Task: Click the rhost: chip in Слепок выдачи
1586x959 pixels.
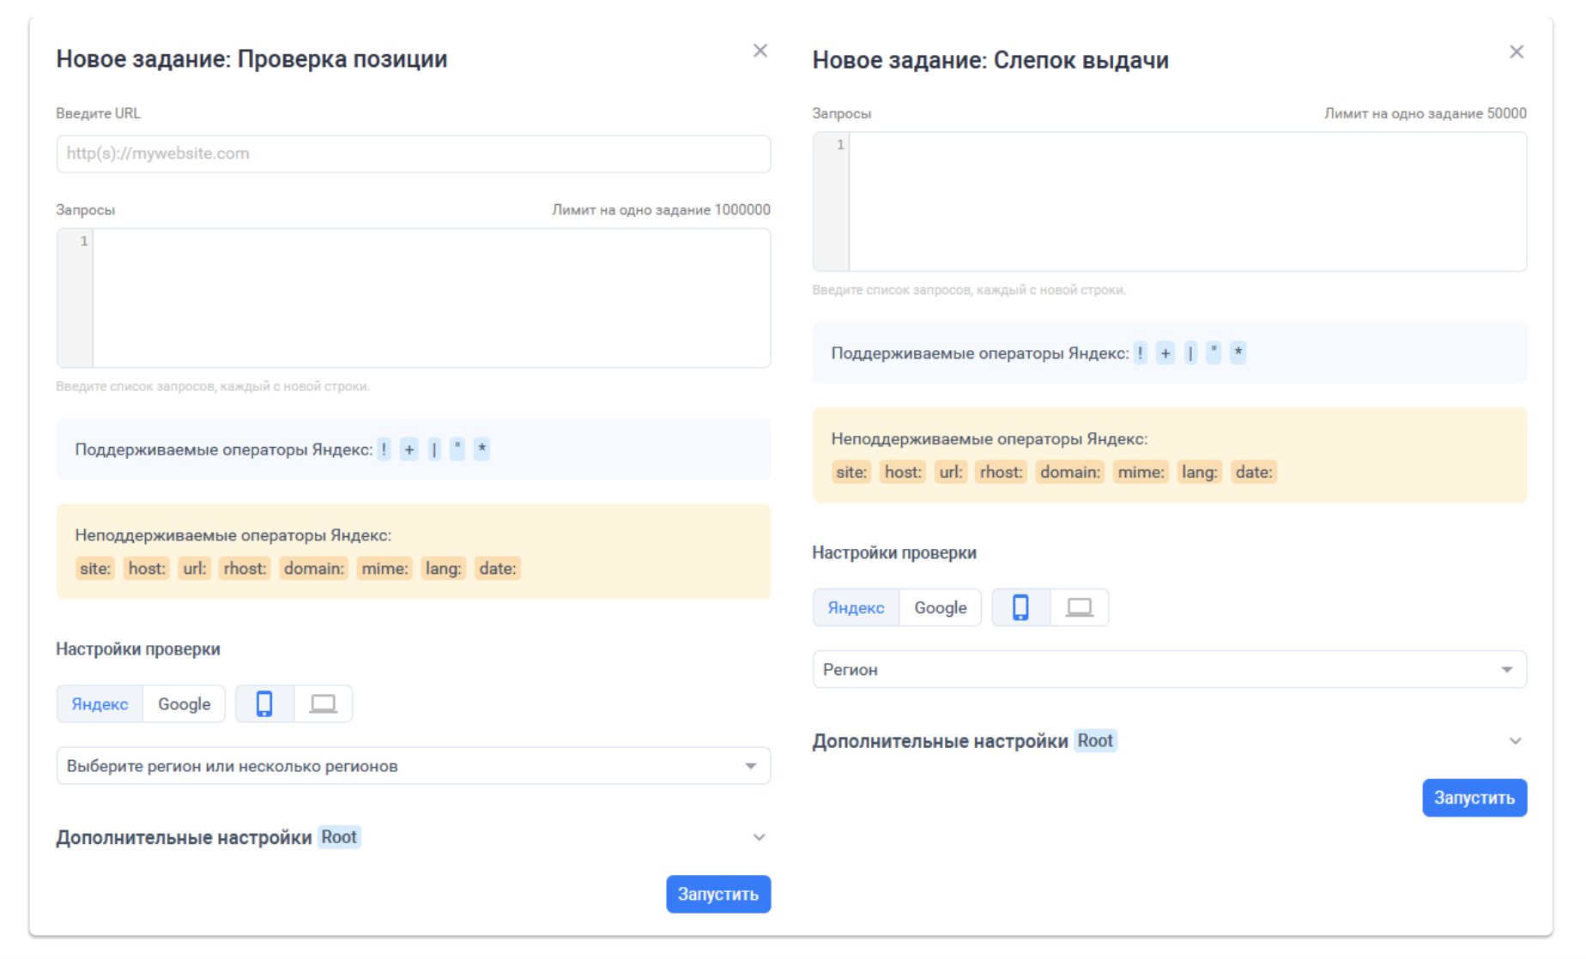Action: coord(1002,472)
